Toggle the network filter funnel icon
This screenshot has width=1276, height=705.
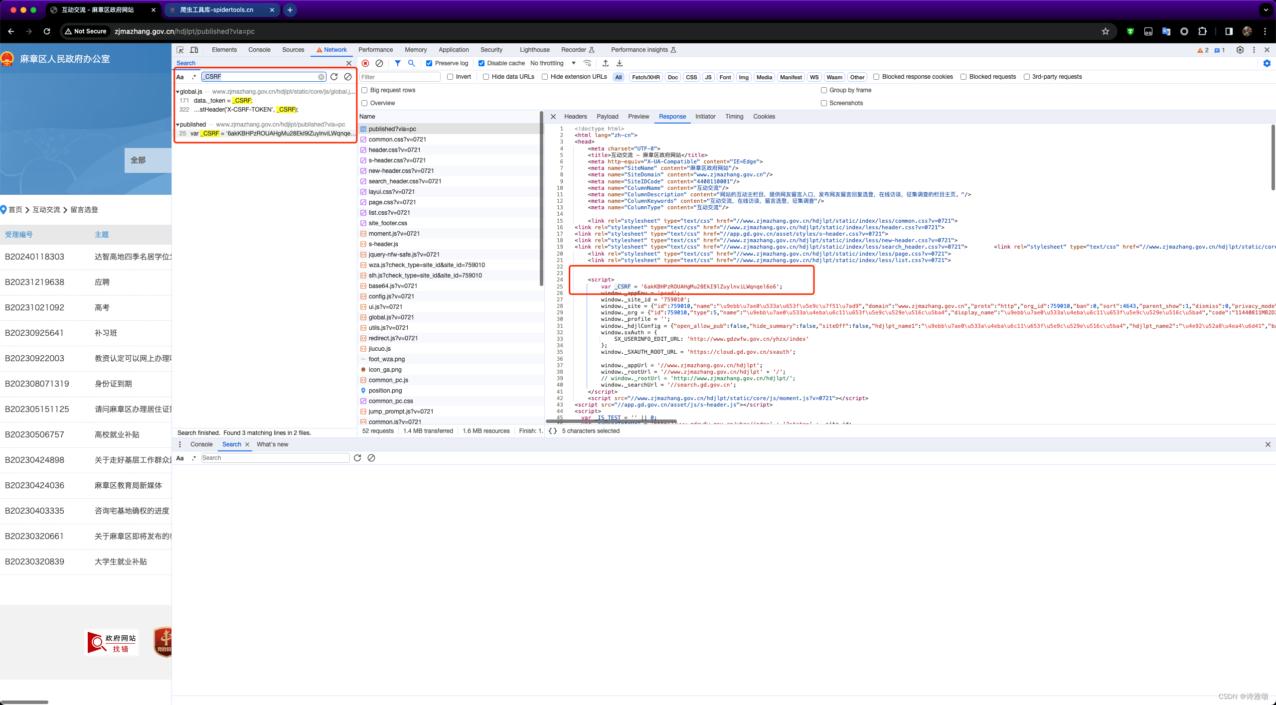click(397, 63)
